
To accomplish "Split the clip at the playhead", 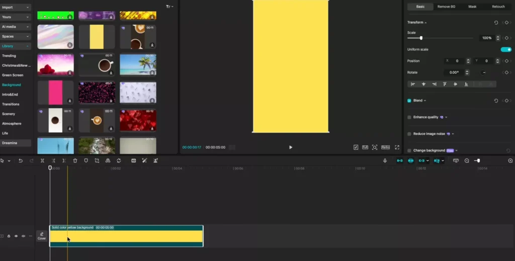I will tap(42, 160).
